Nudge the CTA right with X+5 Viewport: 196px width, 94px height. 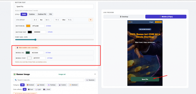pyautogui.click(x=48, y=20)
